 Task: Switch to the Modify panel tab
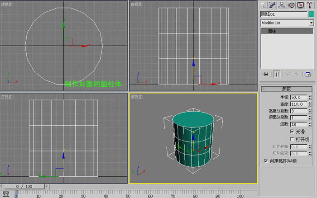tap(273, 5)
